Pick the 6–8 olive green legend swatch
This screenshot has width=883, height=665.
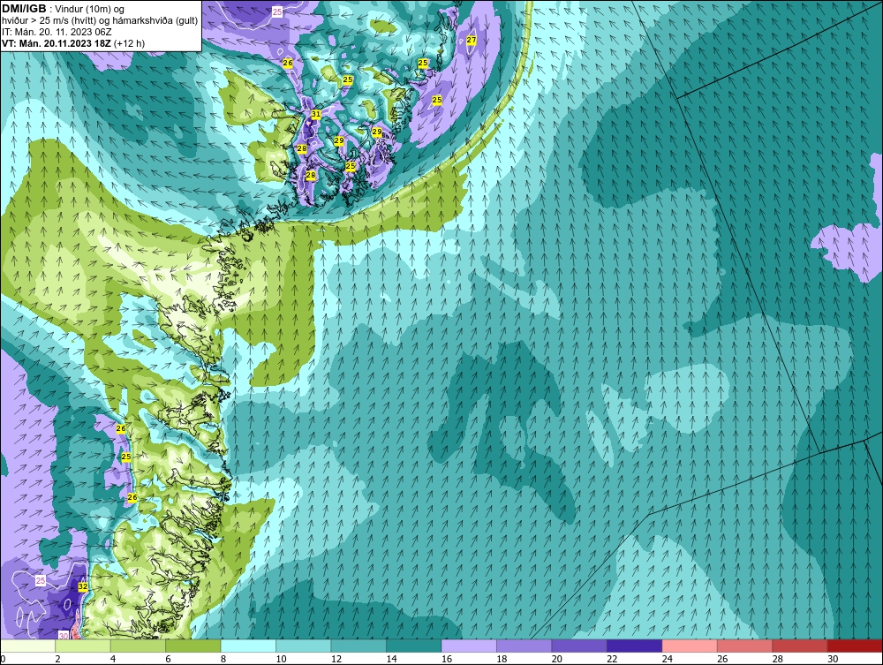point(193,646)
